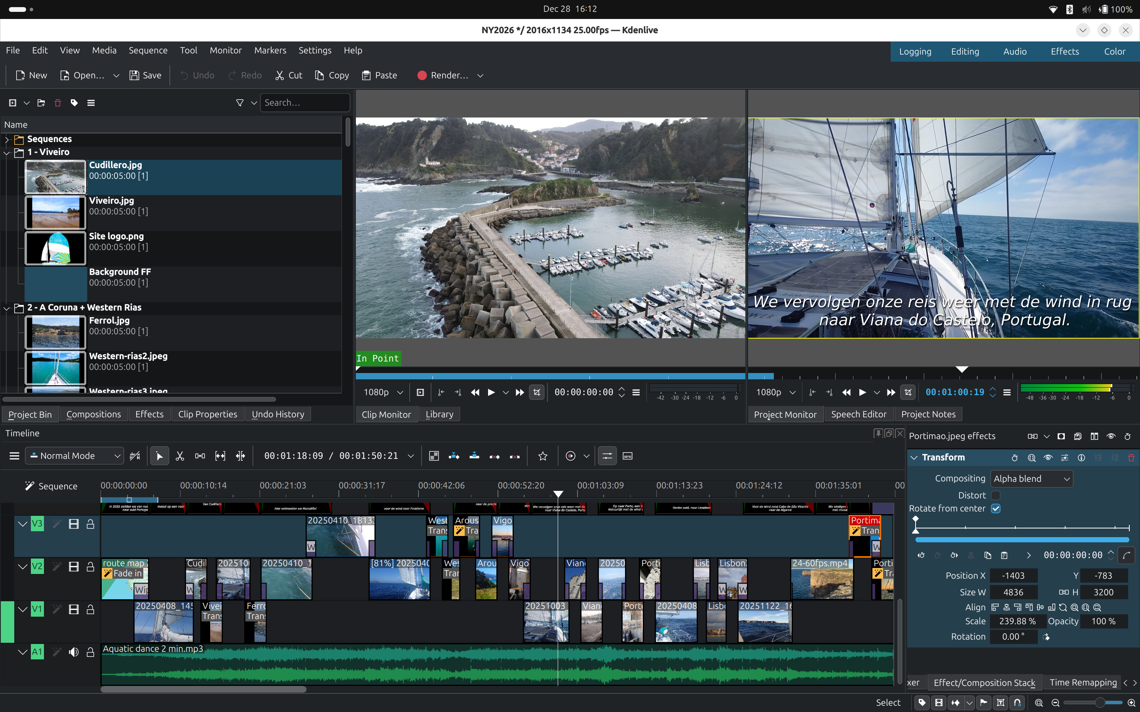Click the Save button
1140x712 pixels.
pos(146,75)
